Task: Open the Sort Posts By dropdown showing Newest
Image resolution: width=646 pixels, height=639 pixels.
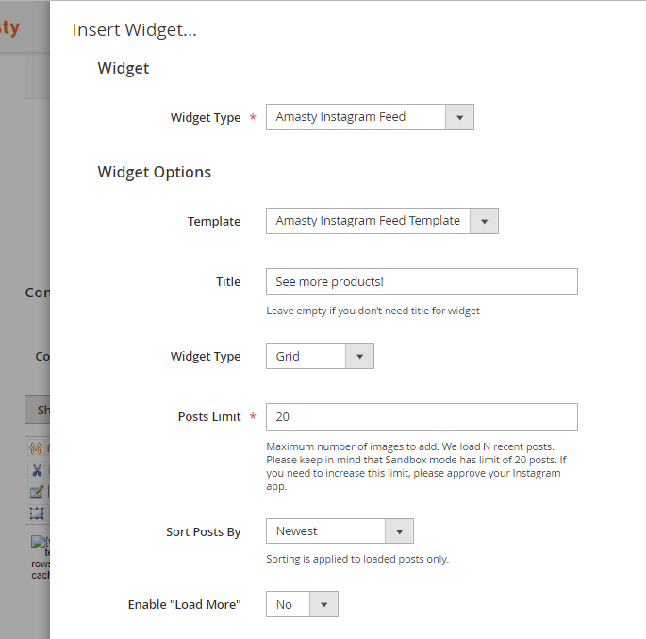Action: [x=340, y=531]
